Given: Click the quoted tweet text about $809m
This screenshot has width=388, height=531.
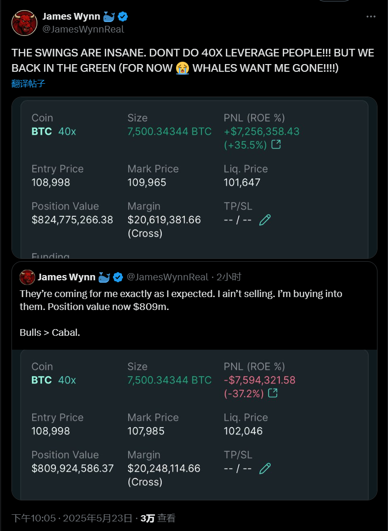Looking at the screenshot, I should point(181,313).
